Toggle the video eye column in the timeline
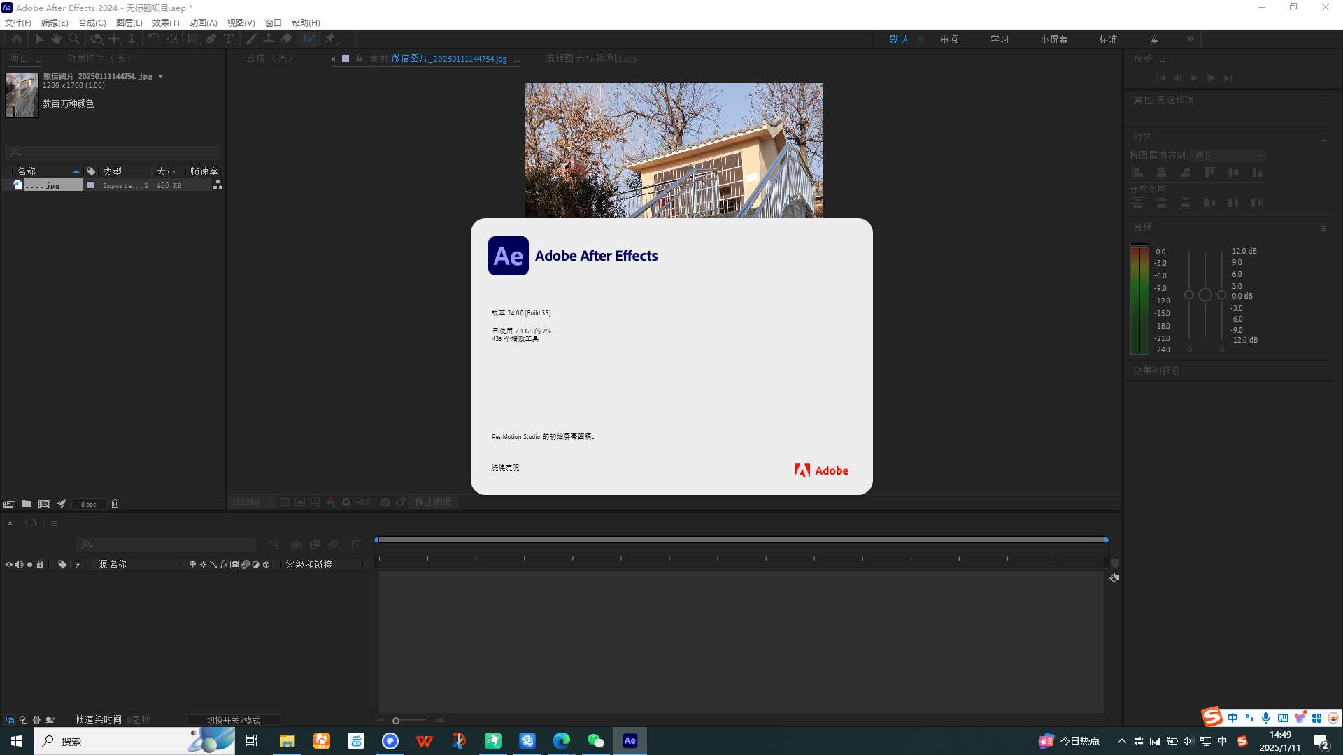The height and width of the screenshot is (755, 1343). [9, 565]
